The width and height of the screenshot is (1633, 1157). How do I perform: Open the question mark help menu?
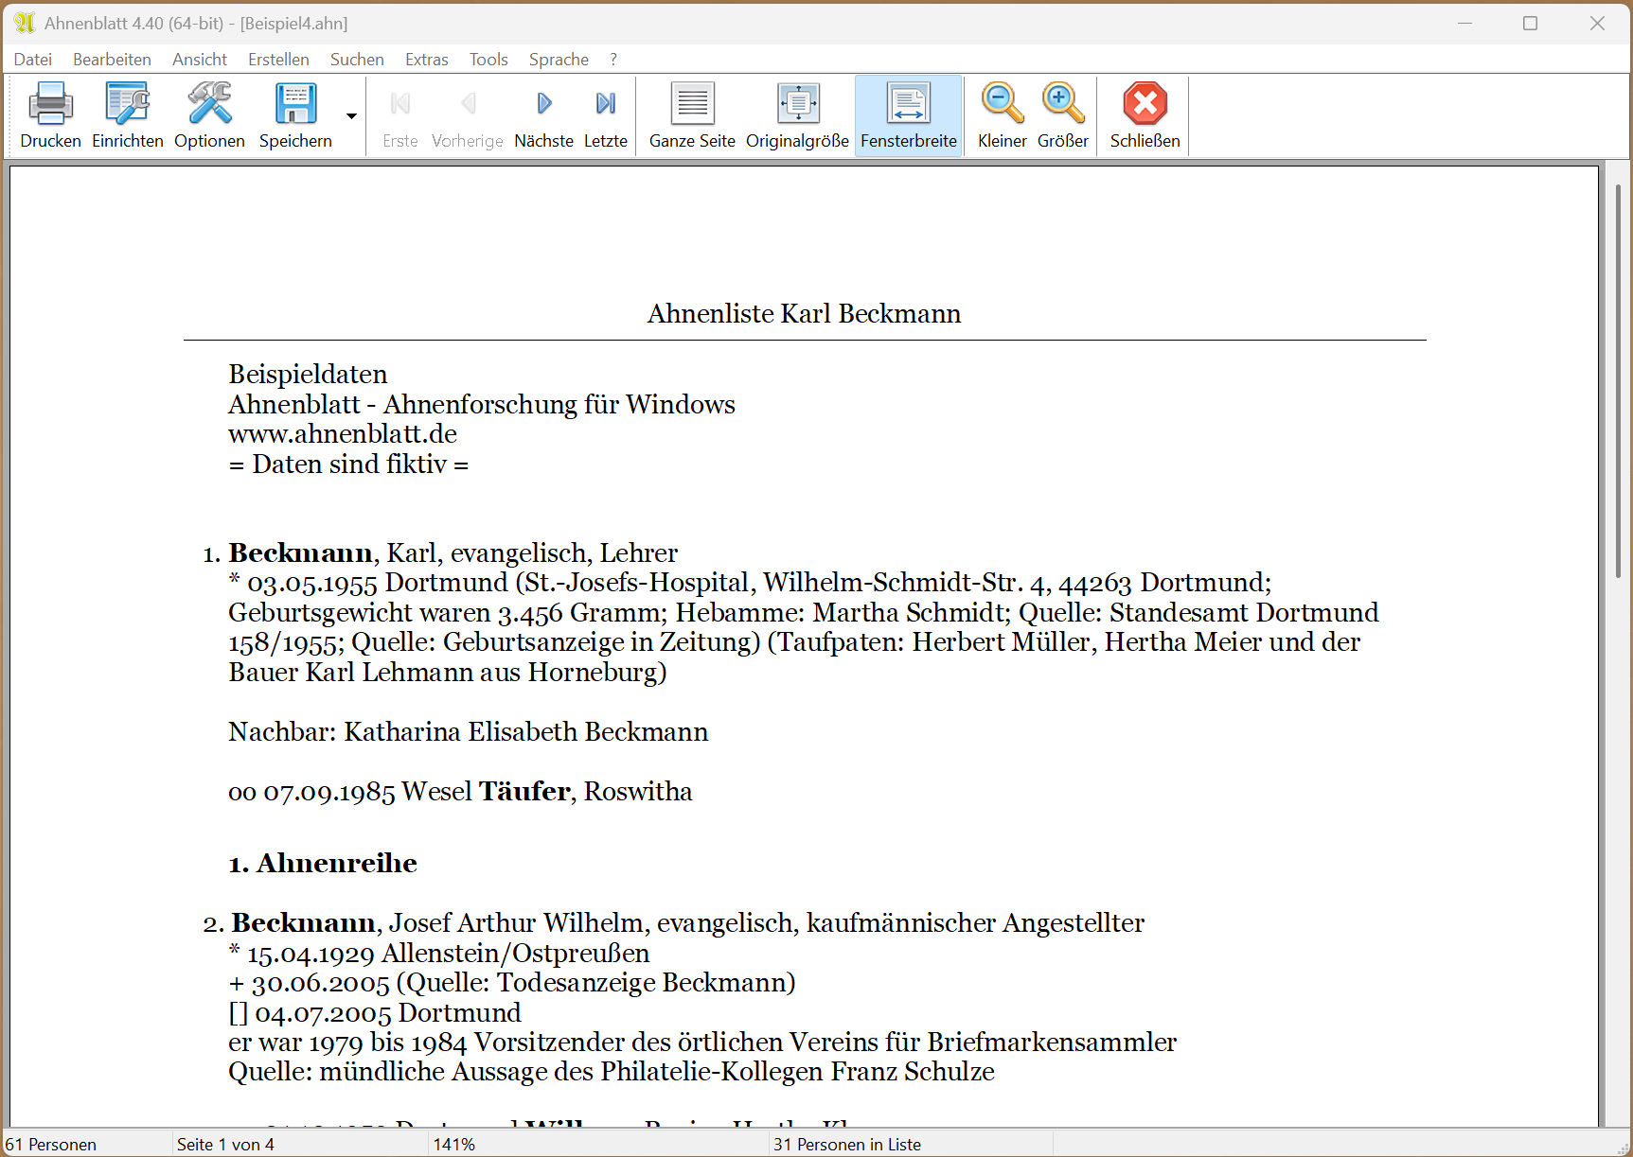(613, 60)
